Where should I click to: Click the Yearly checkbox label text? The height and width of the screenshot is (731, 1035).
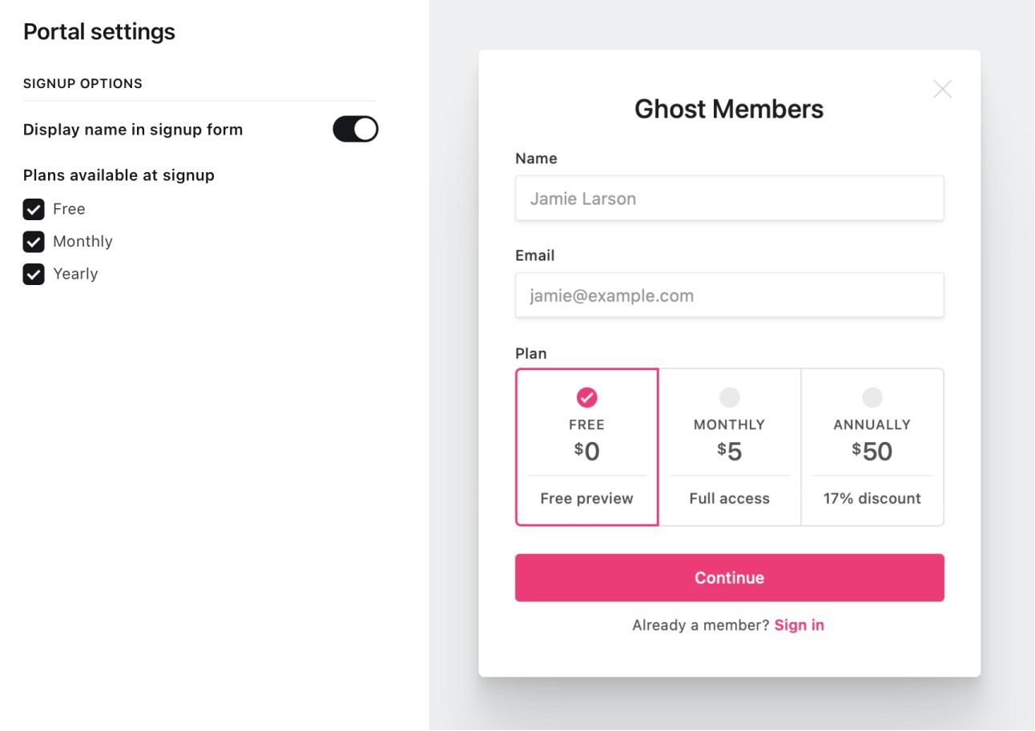75,274
